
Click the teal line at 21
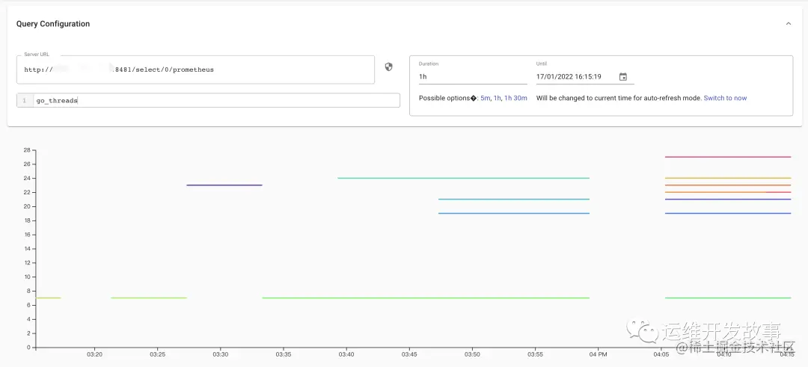514,200
